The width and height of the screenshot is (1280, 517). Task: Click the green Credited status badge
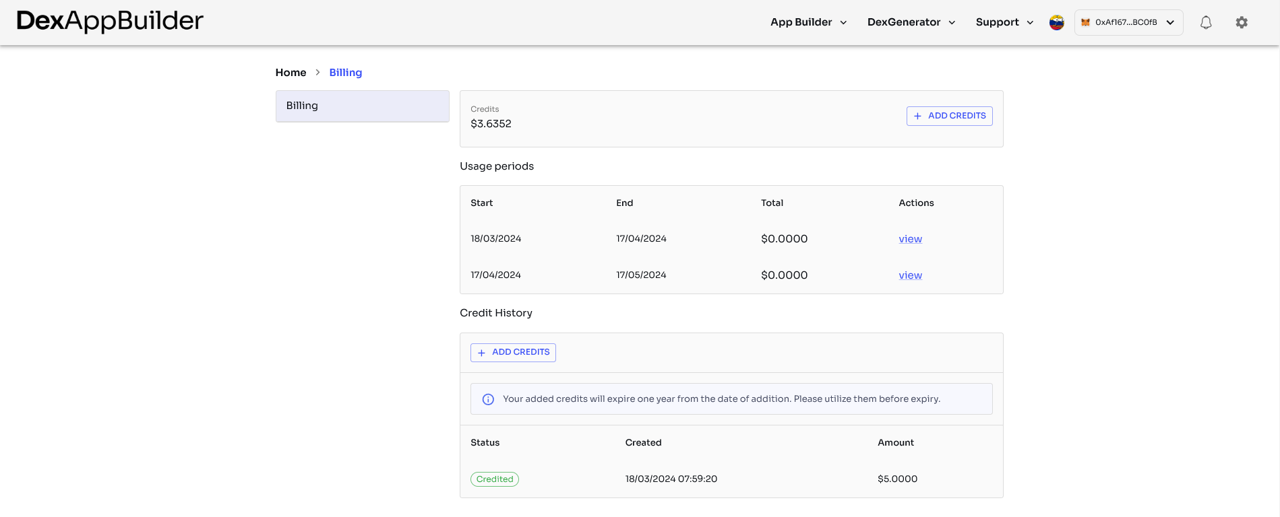coord(494,479)
